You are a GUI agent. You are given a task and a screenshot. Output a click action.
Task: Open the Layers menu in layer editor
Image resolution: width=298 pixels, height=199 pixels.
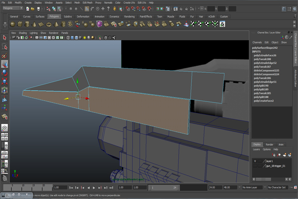tap(256, 149)
